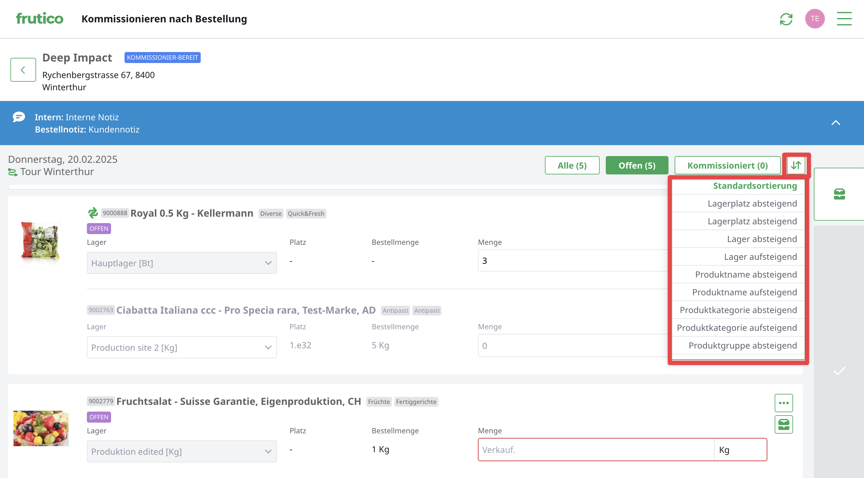The image size is (864, 478).
Task: Open the Produktion edited [Kg] dropdown
Action: (x=181, y=451)
